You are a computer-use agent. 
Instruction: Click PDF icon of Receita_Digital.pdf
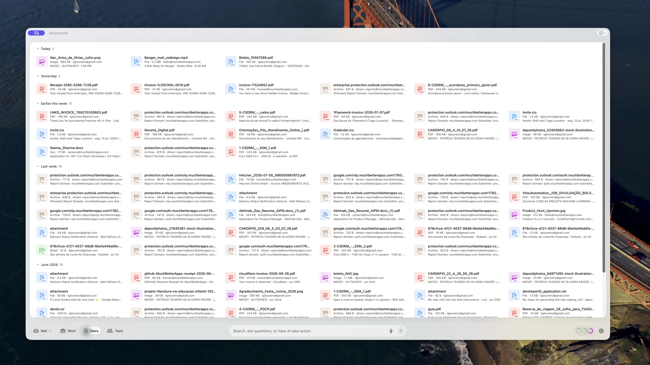click(136, 134)
